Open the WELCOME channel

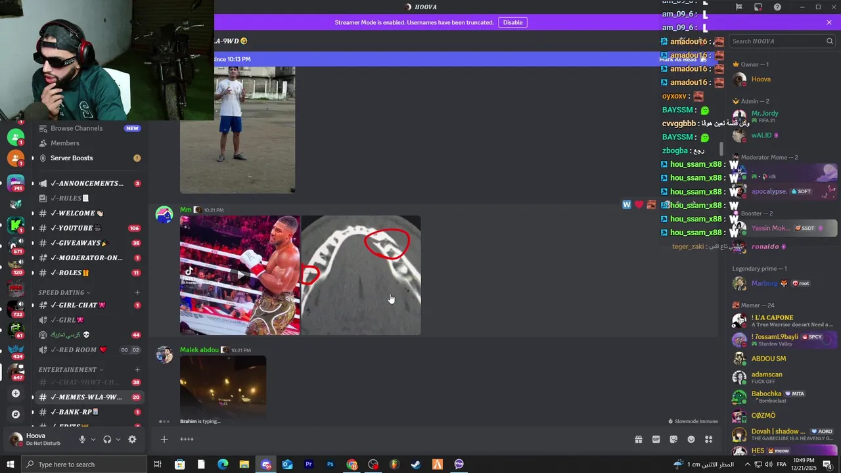click(x=89, y=214)
